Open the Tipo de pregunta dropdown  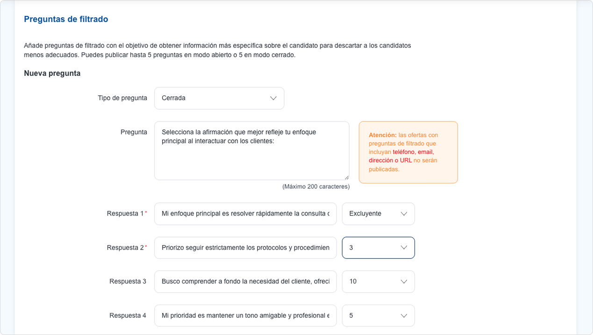pos(219,98)
